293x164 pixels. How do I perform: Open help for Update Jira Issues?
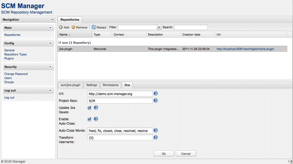pyautogui.click(x=96, y=108)
